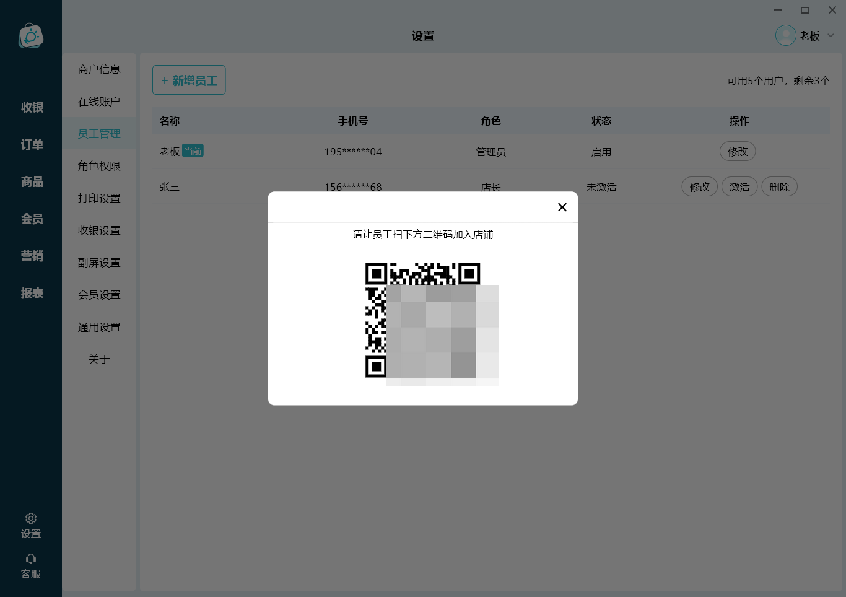The height and width of the screenshot is (597, 846).
Task: Select 副屏设置 settings tab
Action: pyautogui.click(x=99, y=263)
